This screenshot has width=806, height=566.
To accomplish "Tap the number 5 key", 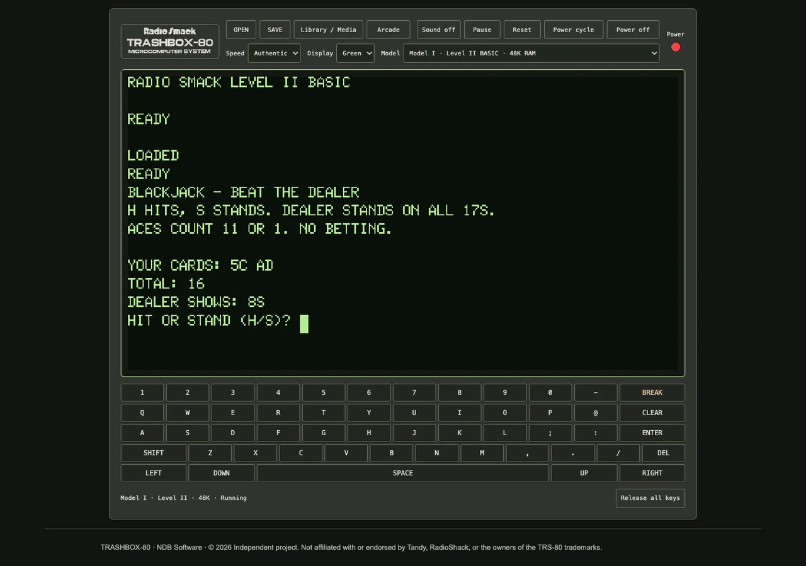I will [324, 392].
